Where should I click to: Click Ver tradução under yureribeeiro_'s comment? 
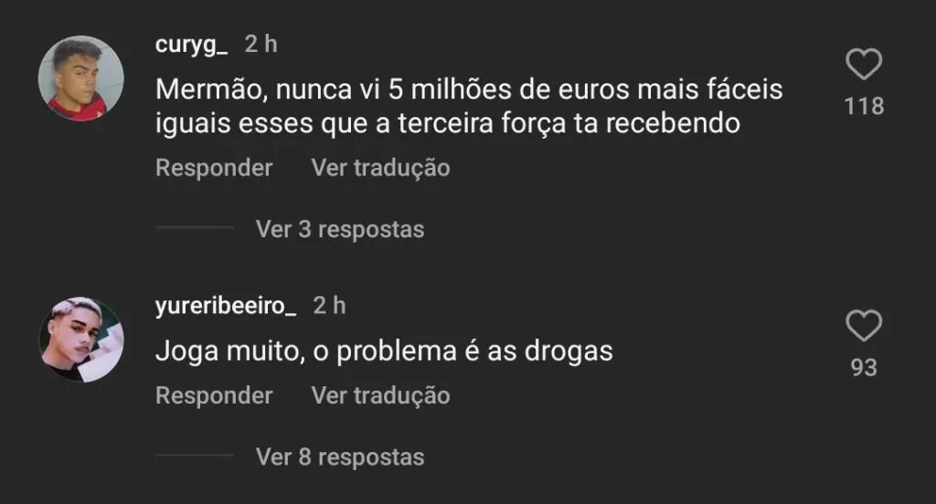point(381,395)
